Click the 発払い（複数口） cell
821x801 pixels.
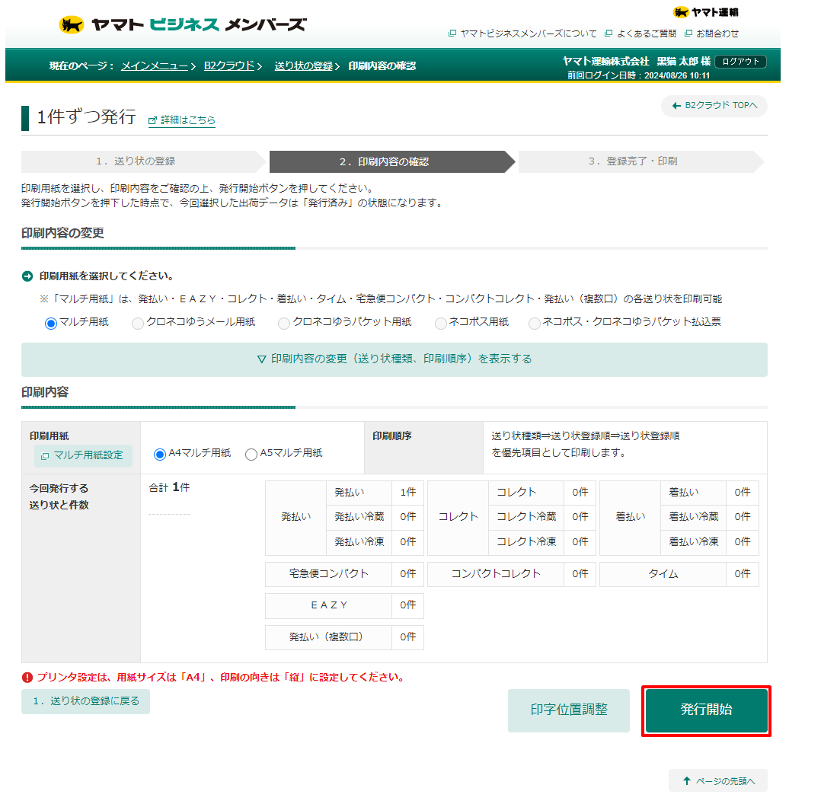pyautogui.click(x=329, y=637)
